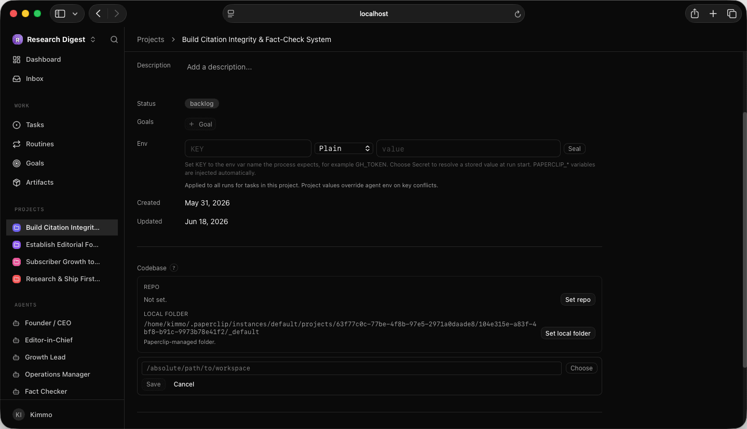
Task: Click the Seal button
Action: point(574,149)
